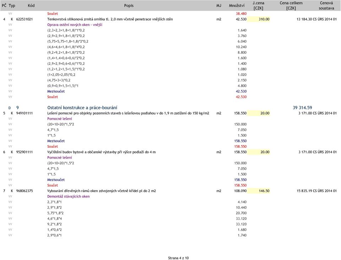Viewport: 341px width, 260px height.
Task: Select the "Cena celkem [CZK]" header
Action: pos(291,6)
